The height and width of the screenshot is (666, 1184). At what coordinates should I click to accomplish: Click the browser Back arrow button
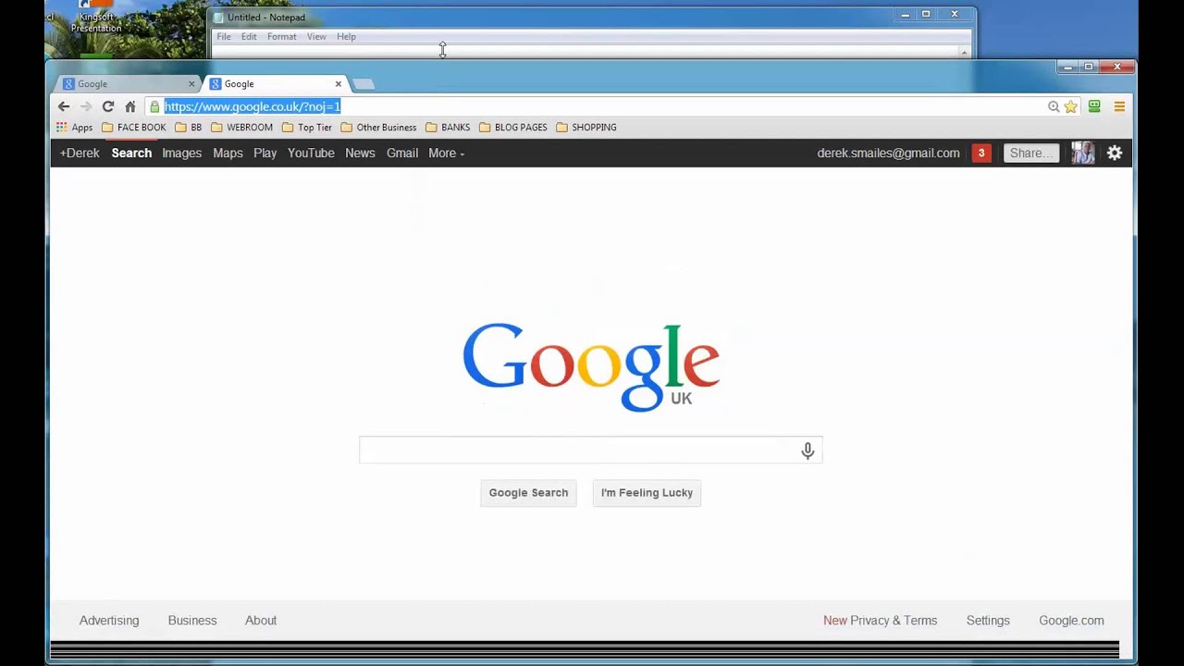coord(64,106)
